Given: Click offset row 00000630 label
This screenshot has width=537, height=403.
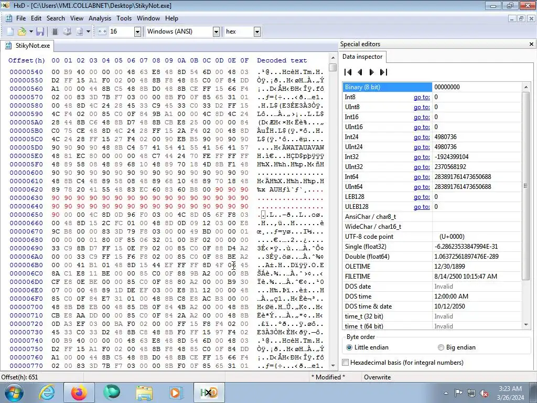Looking at the screenshot, I should [x=26, y=198].
